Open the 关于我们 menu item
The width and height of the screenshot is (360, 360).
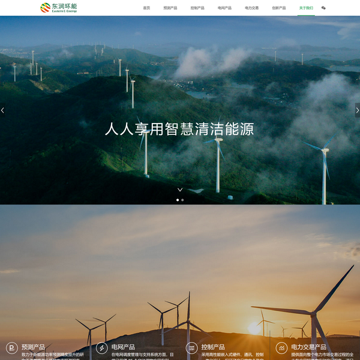click(306, 8)
